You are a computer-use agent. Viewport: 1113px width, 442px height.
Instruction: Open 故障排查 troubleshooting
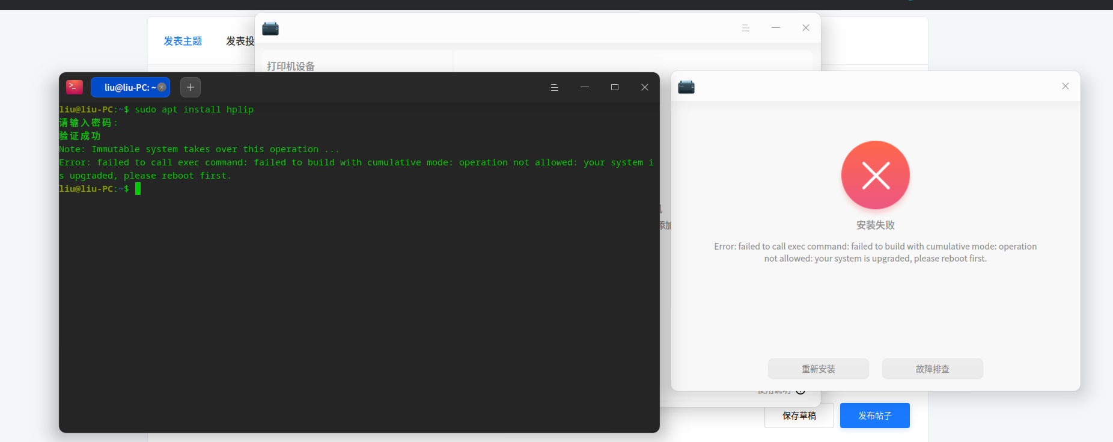pos(933,369)
